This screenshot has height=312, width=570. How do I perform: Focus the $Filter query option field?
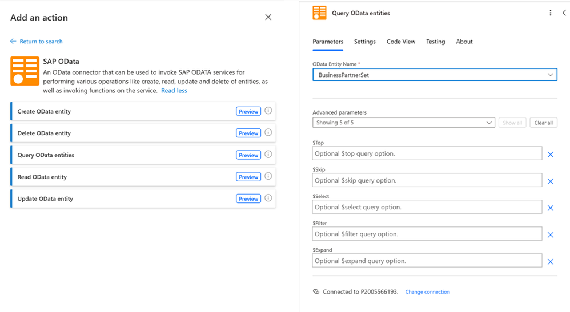click(x=427, y=234)
